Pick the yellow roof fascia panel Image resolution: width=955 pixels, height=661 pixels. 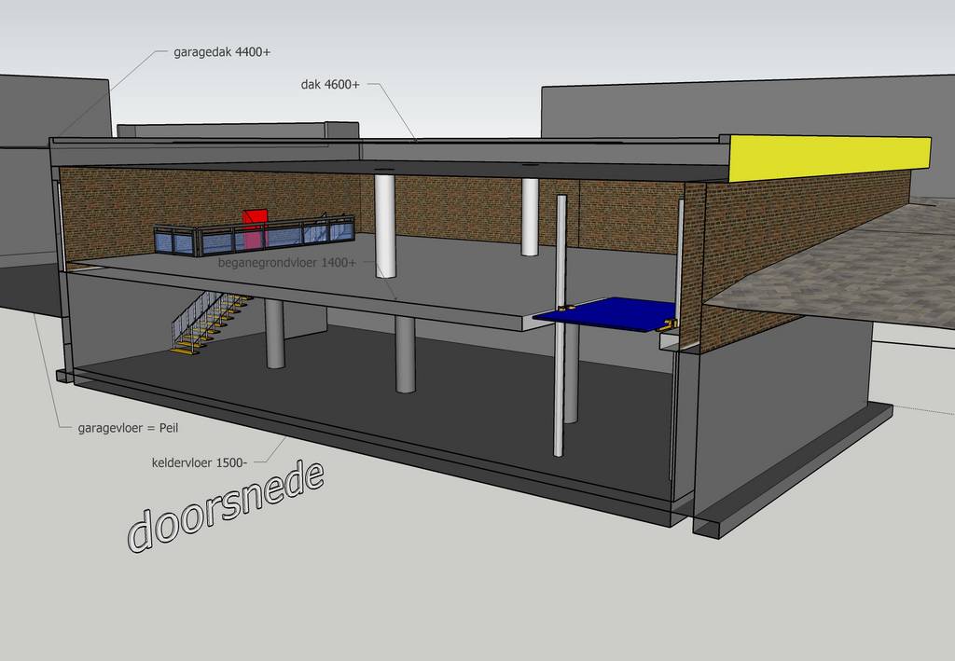point(829,158)
